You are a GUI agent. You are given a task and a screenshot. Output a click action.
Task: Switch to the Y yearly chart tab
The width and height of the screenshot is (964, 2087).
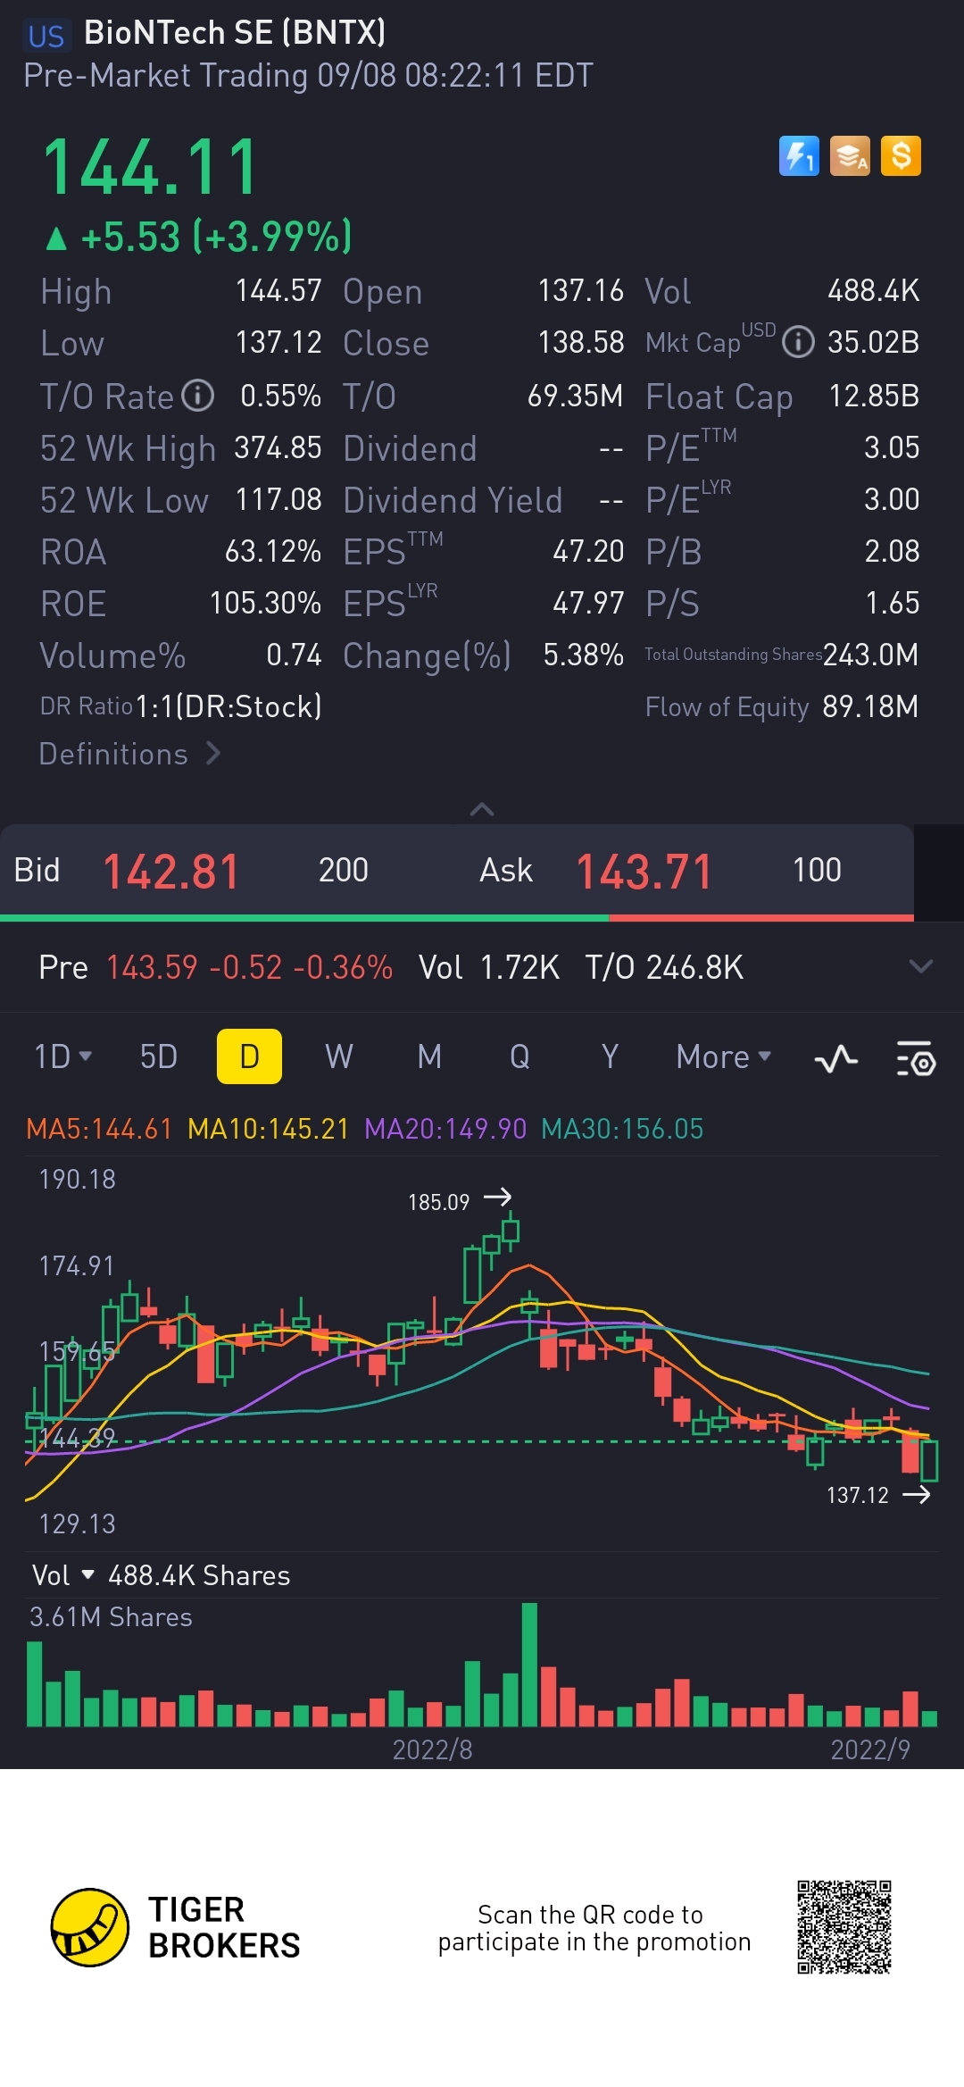click(610, 1056)
